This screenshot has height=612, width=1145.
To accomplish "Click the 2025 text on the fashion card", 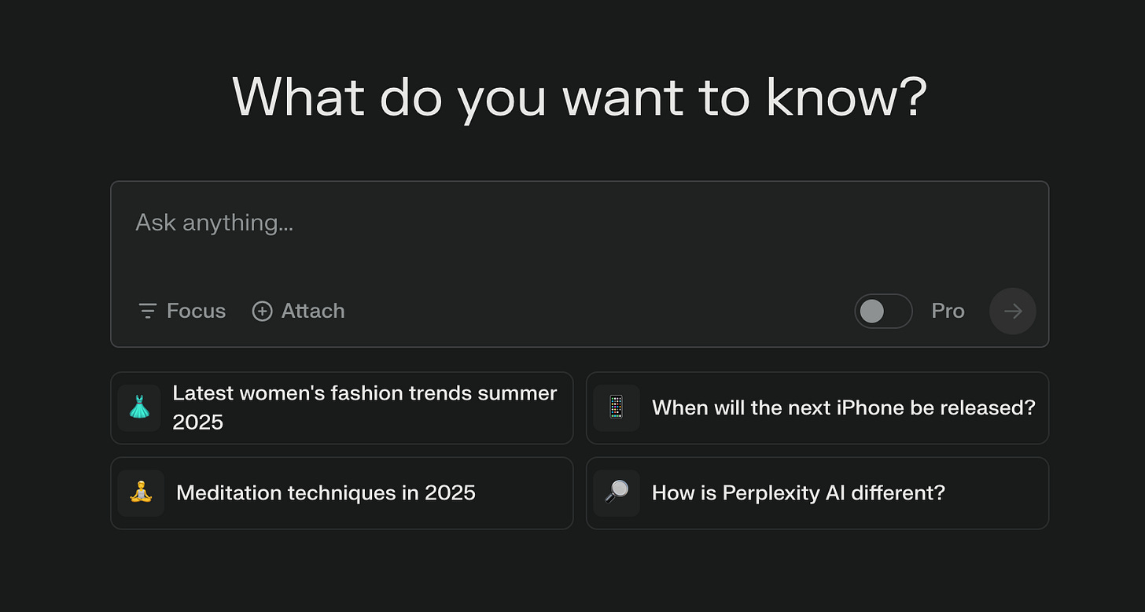I will click(x=197, y=422).
